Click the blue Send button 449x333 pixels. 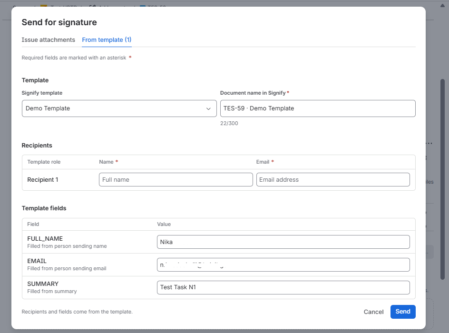click(403, 312)
